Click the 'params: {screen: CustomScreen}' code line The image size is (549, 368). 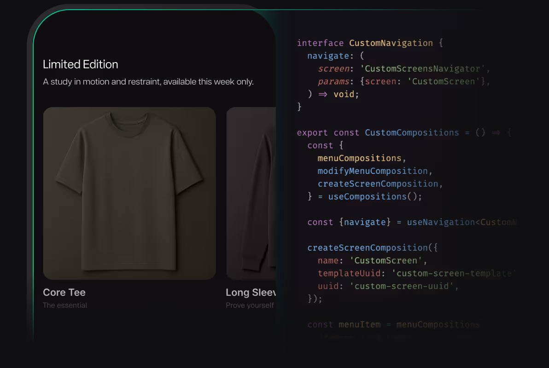point(404,81)
